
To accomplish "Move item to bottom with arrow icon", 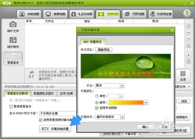I will 188,45.
